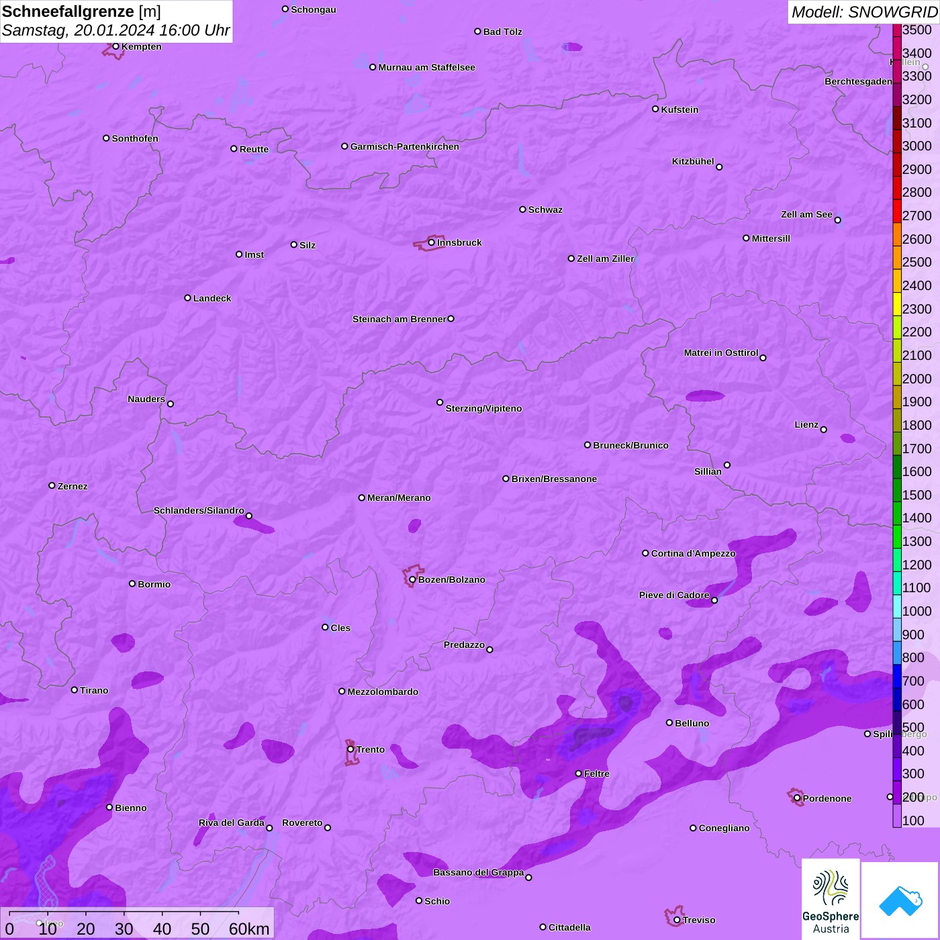The width and height of the screenshot is (940, 940).
Task: Click the 100 m purple legend swatch
Action: coord(897,816)
